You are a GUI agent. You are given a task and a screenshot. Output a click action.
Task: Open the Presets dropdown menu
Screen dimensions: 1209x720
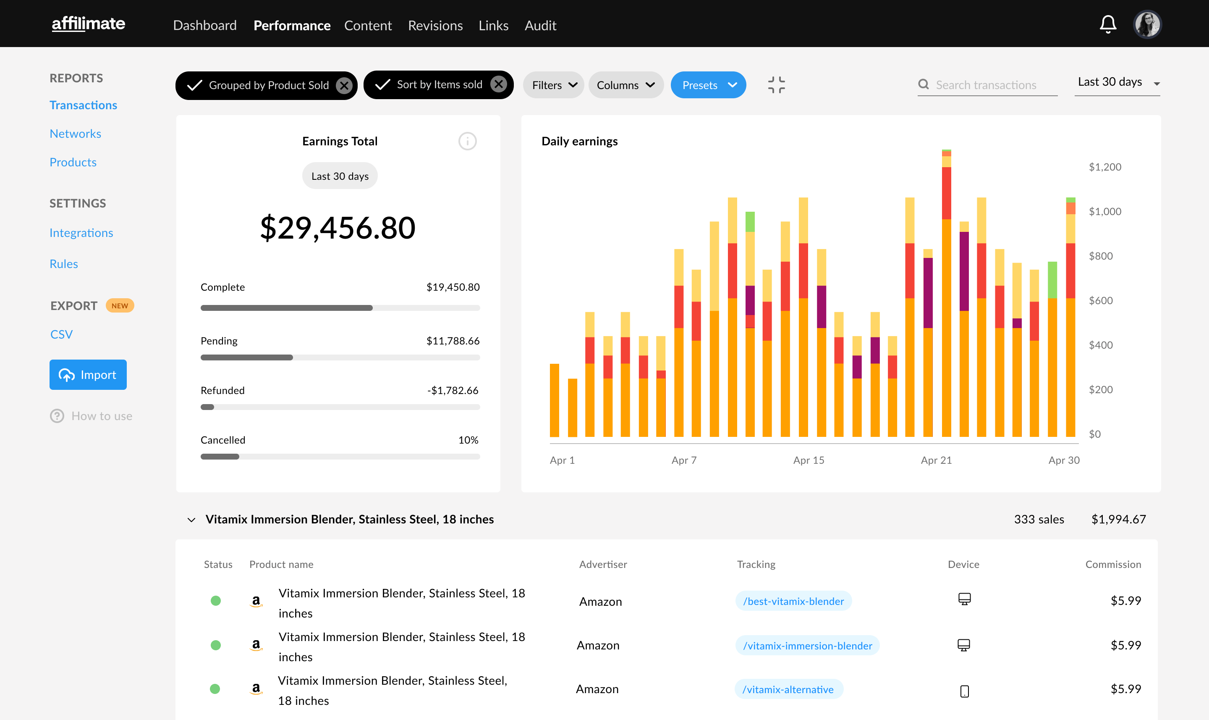(709, 84)
